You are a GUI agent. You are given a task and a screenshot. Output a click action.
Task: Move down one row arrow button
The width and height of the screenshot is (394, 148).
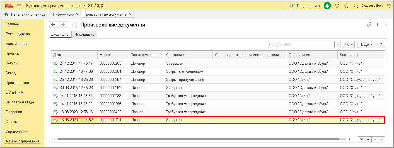click(x=375, y=139)
